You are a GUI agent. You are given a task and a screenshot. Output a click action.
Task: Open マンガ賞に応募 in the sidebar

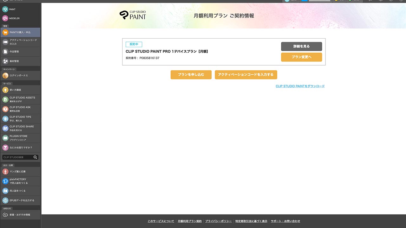coord(20,172)
